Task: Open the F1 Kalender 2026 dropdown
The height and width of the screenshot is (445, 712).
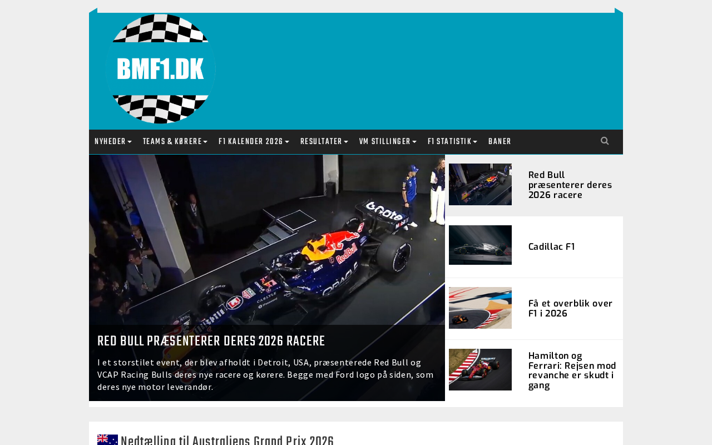Action: pos(254,142)
